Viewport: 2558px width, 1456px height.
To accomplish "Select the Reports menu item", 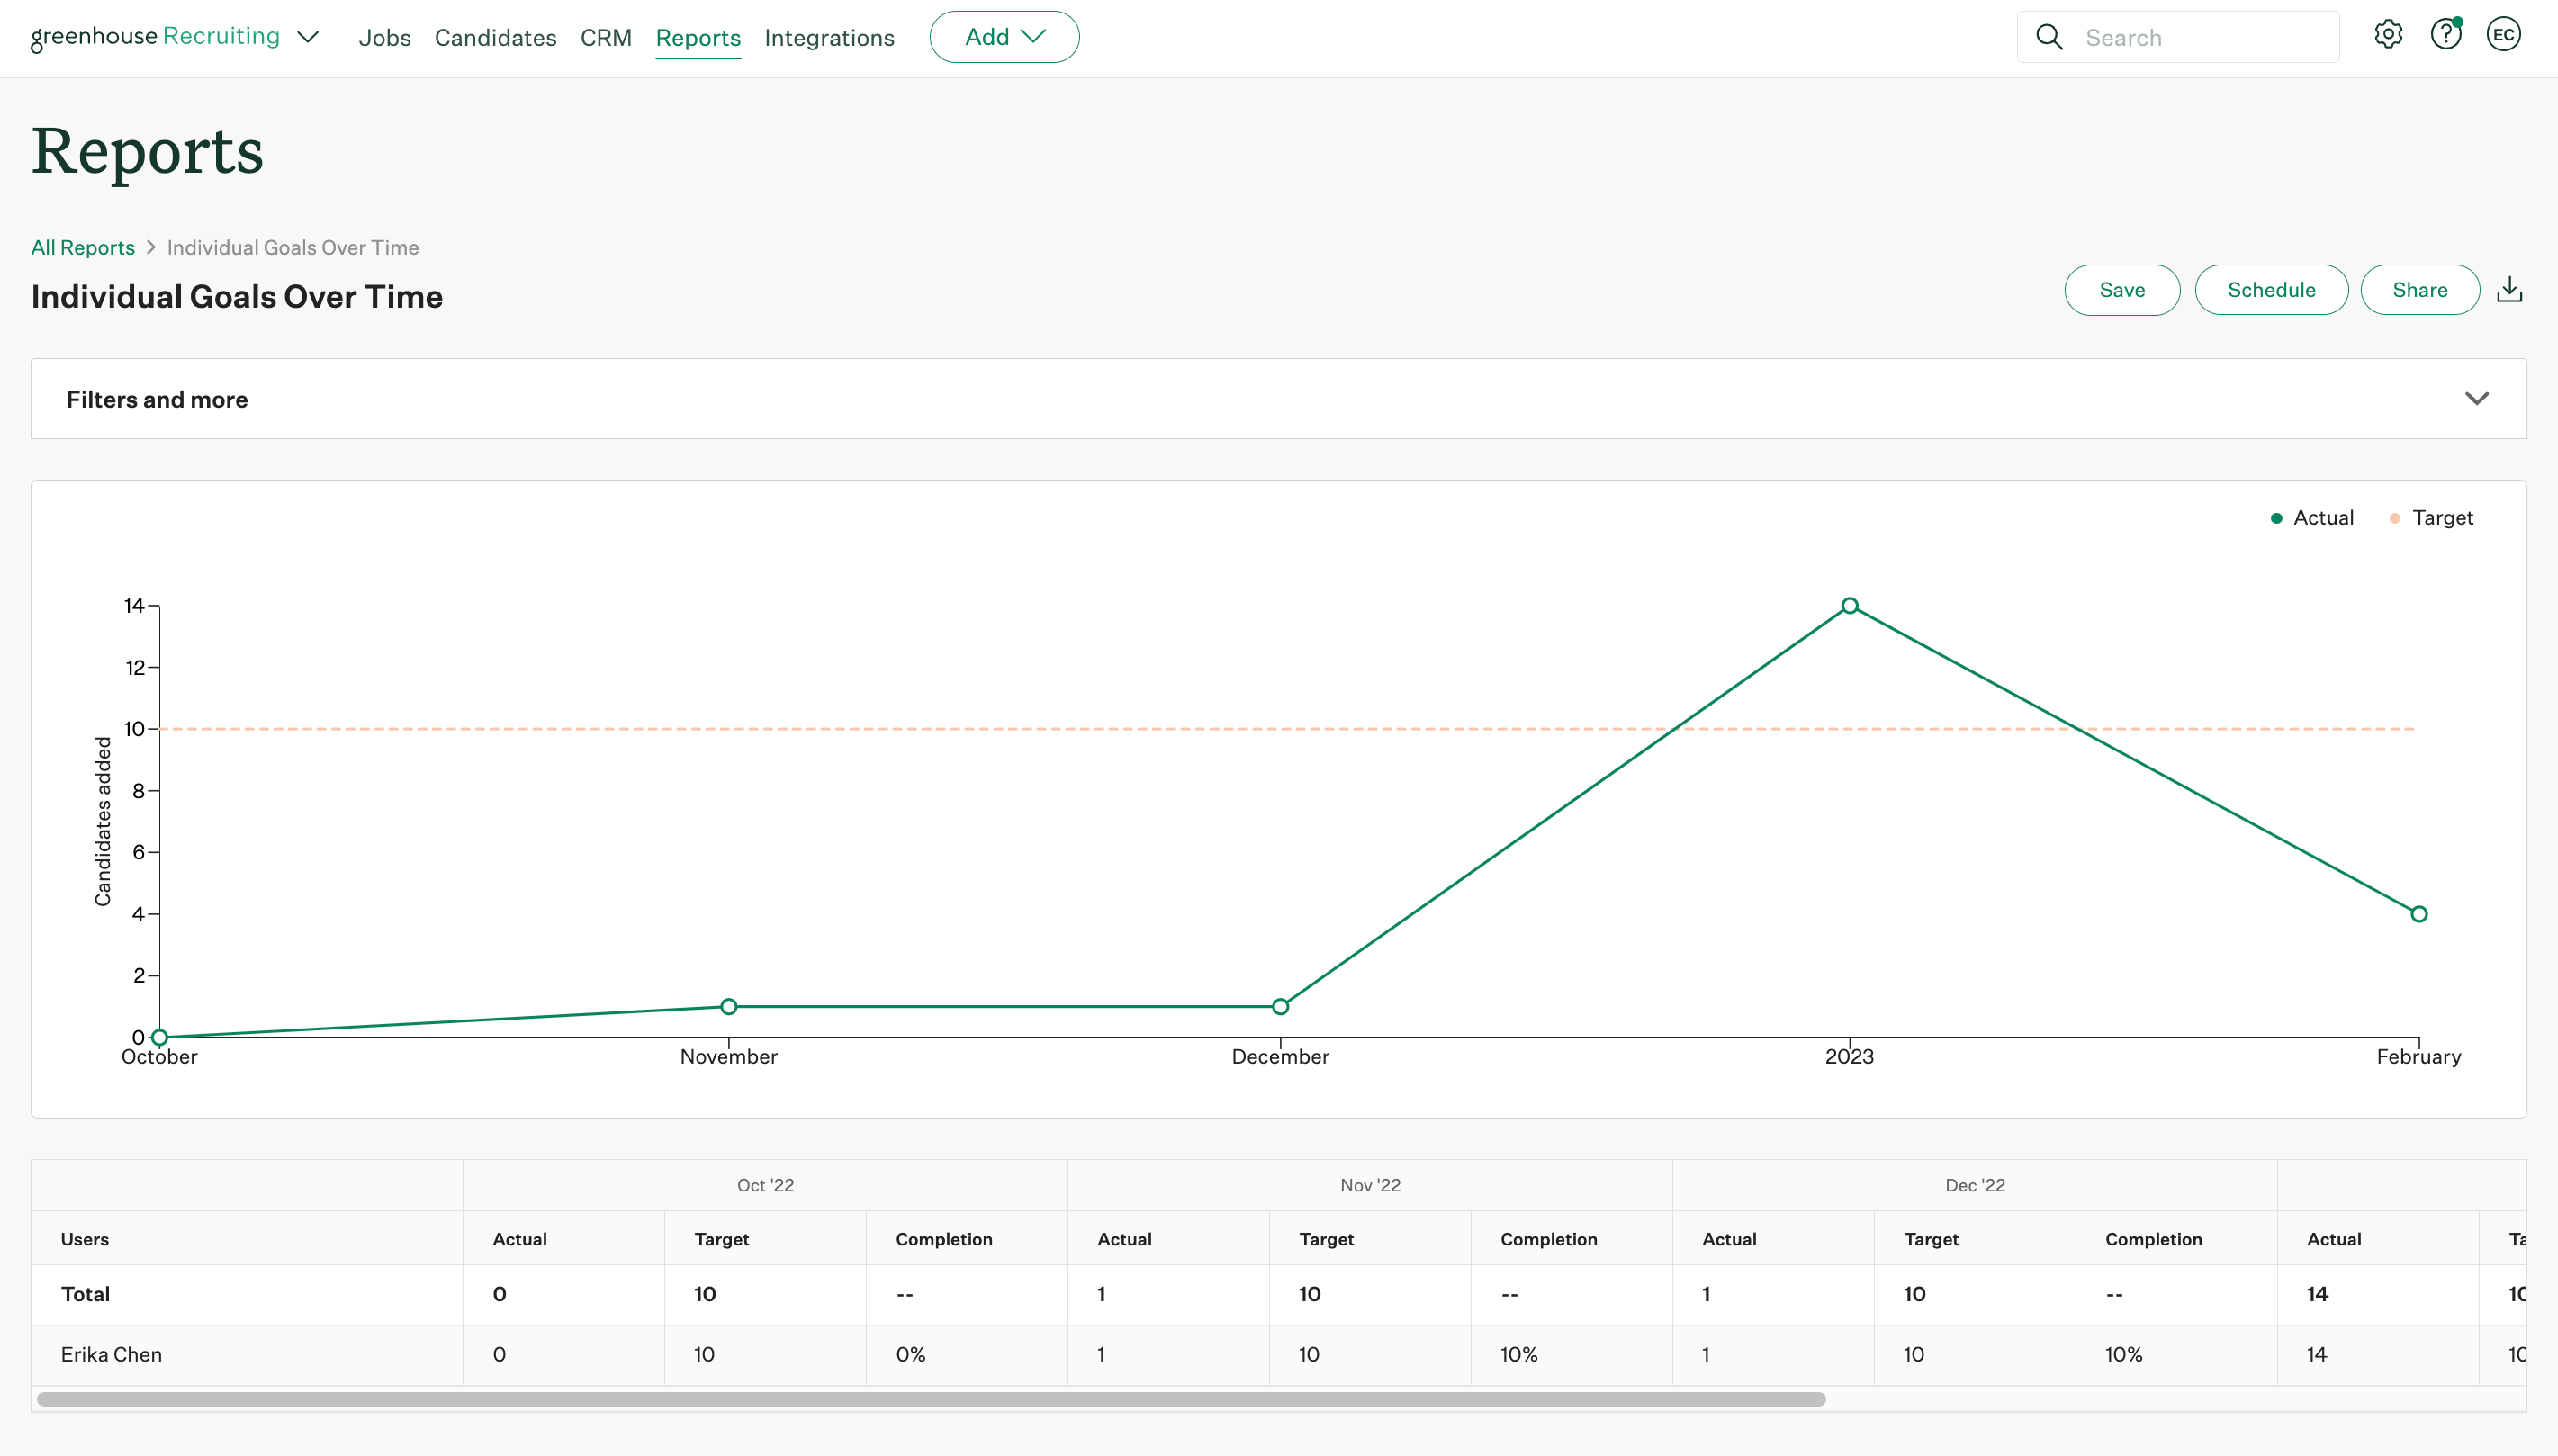I will 698,35.
